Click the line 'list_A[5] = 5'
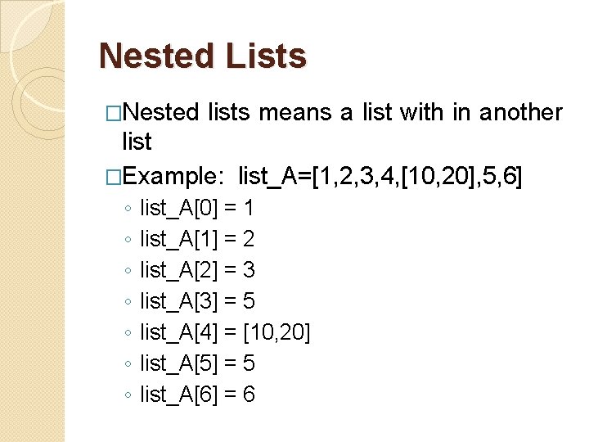The height and width of the screenshot is (442, 589). 197,363
